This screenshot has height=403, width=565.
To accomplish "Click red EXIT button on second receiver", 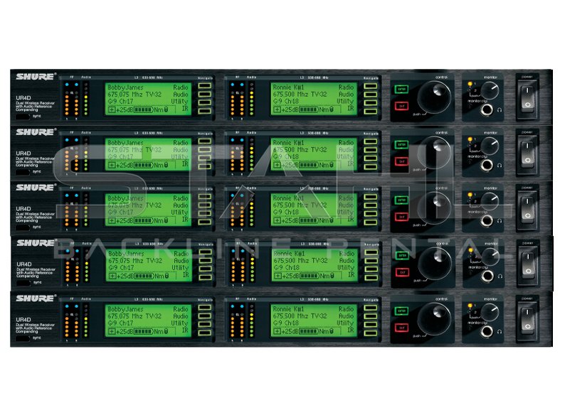I will click(401, 161).
